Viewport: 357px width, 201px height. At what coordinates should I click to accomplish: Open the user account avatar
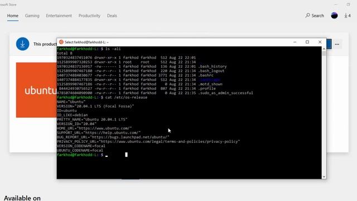tap(334, 16)
